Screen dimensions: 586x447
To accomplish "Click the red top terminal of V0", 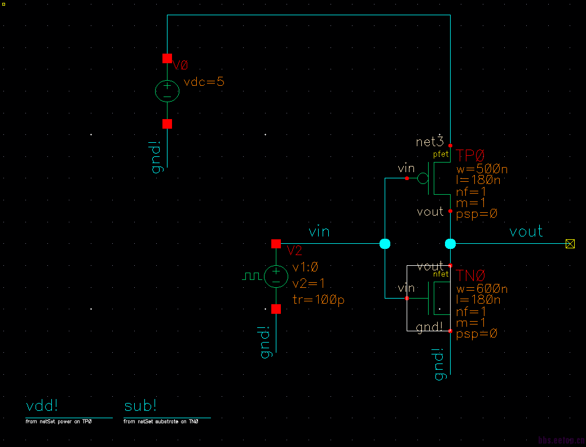I will [x=167, y=58].
